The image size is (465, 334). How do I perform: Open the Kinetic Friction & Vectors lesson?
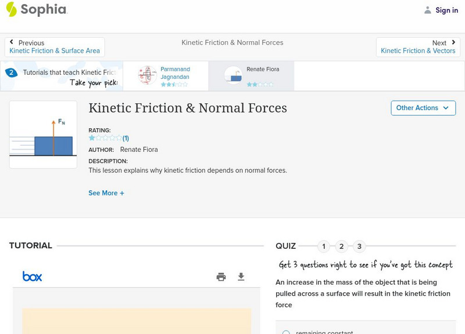419,51
